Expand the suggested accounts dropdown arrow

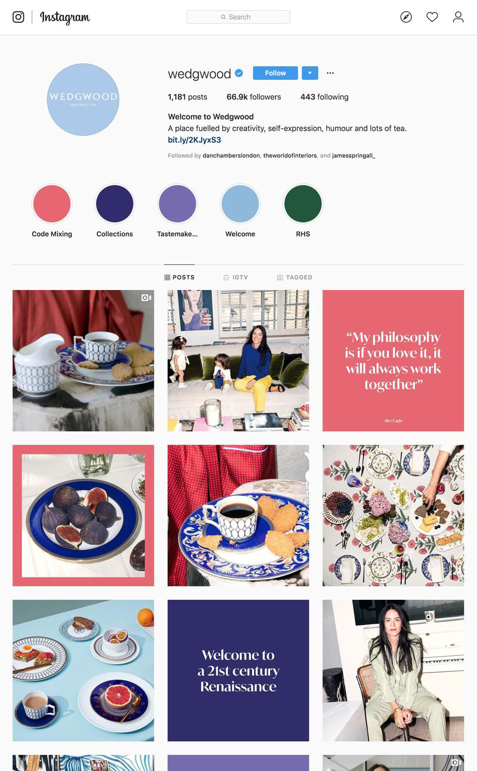[310, 73]
